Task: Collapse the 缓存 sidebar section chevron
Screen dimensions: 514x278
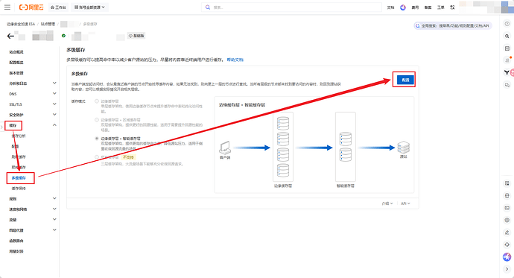Action: coord(54,125)
